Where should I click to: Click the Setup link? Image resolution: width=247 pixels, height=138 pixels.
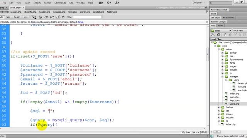[x=81, y=22]
